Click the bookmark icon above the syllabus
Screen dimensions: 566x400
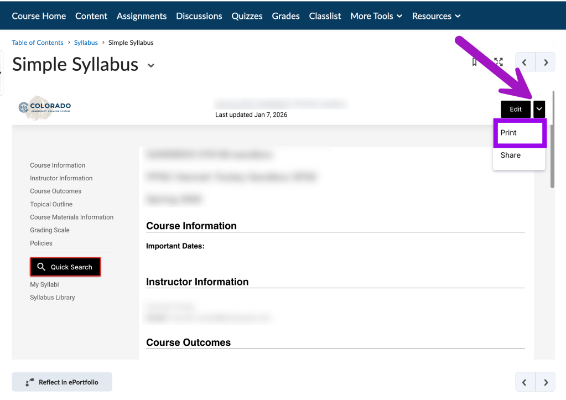click(474, 62)
